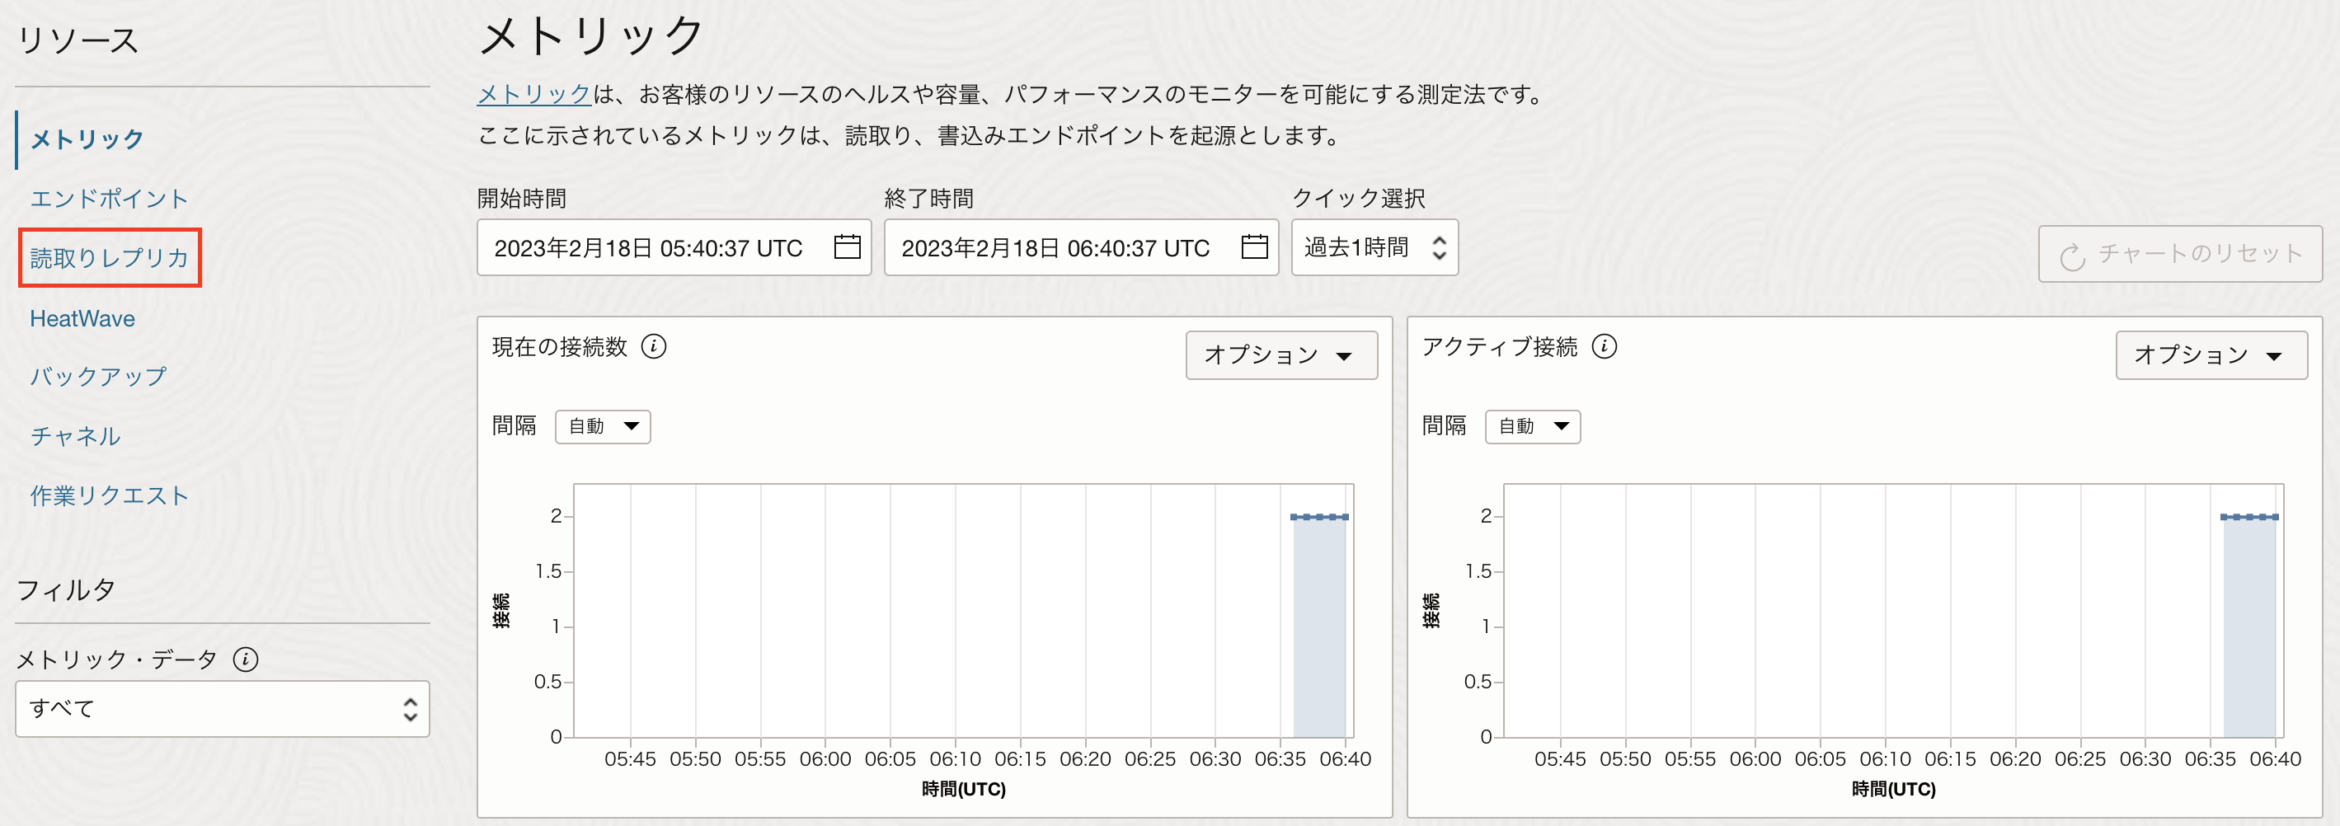The height and width of the screenshot is (826, 2340).
Task: Select メトリック in the resources menu
Action: click(x=87, y=139)
